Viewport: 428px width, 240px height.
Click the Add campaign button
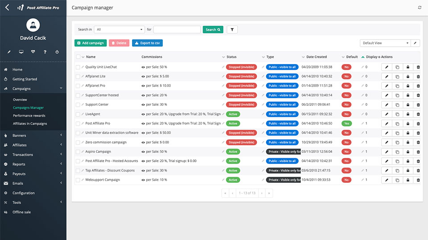(x=91, y=43)
